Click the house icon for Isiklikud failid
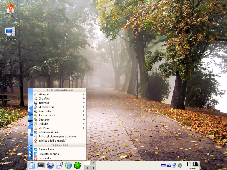The width and height of the screenshot is (227, 170). (36, 141)
